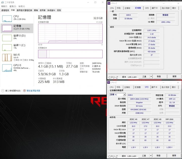Switch to the 應用程式歷程記錄 tab
Screen dimensions: 182x159
pos(24,10)
